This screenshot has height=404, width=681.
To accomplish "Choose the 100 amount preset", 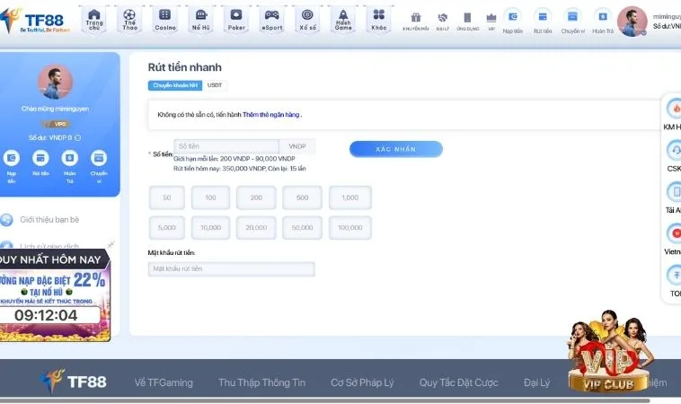I will (210, 198).
